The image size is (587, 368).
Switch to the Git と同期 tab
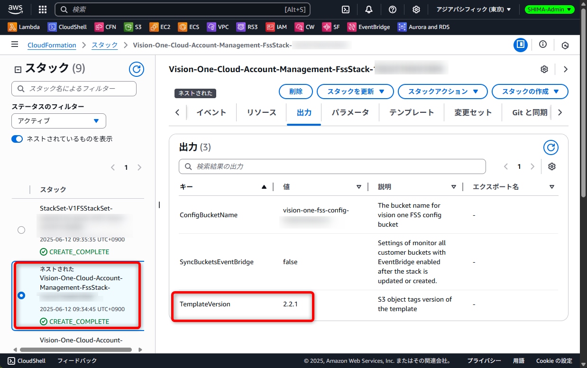pos(530,113)
